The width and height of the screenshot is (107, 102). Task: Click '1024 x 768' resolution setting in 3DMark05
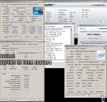click(72, 12)
